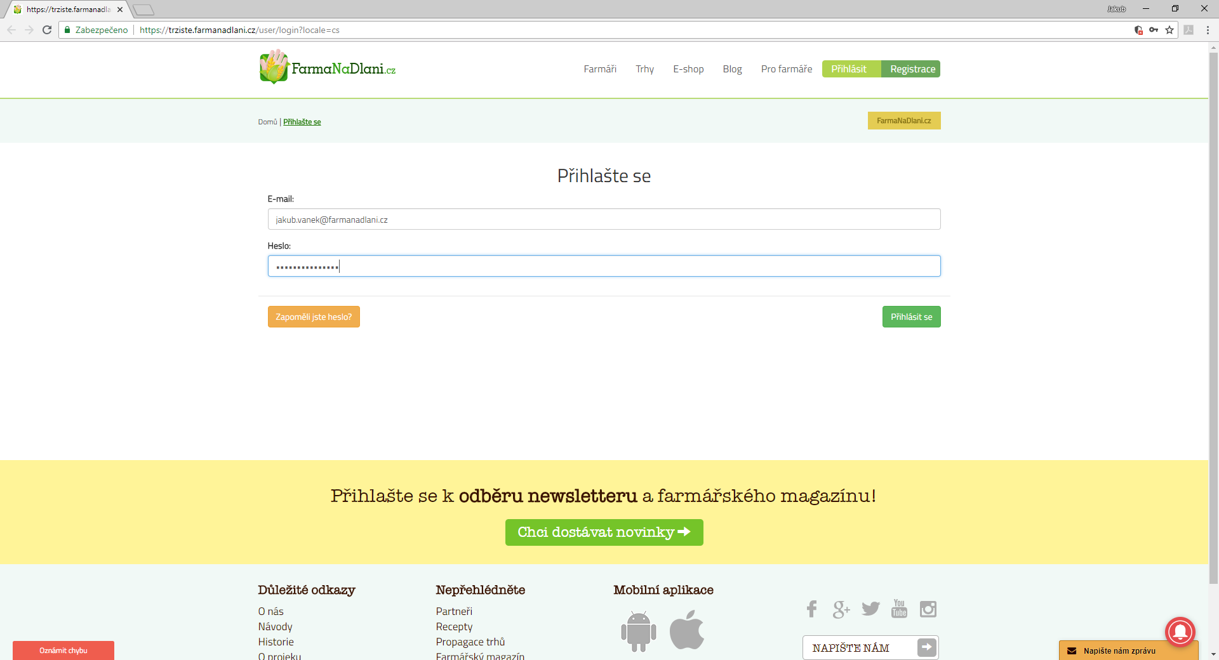Reload the page with refresh icon
This screenshot has width=1219, height=660.
pyautogui.click(x=47, y=30)
